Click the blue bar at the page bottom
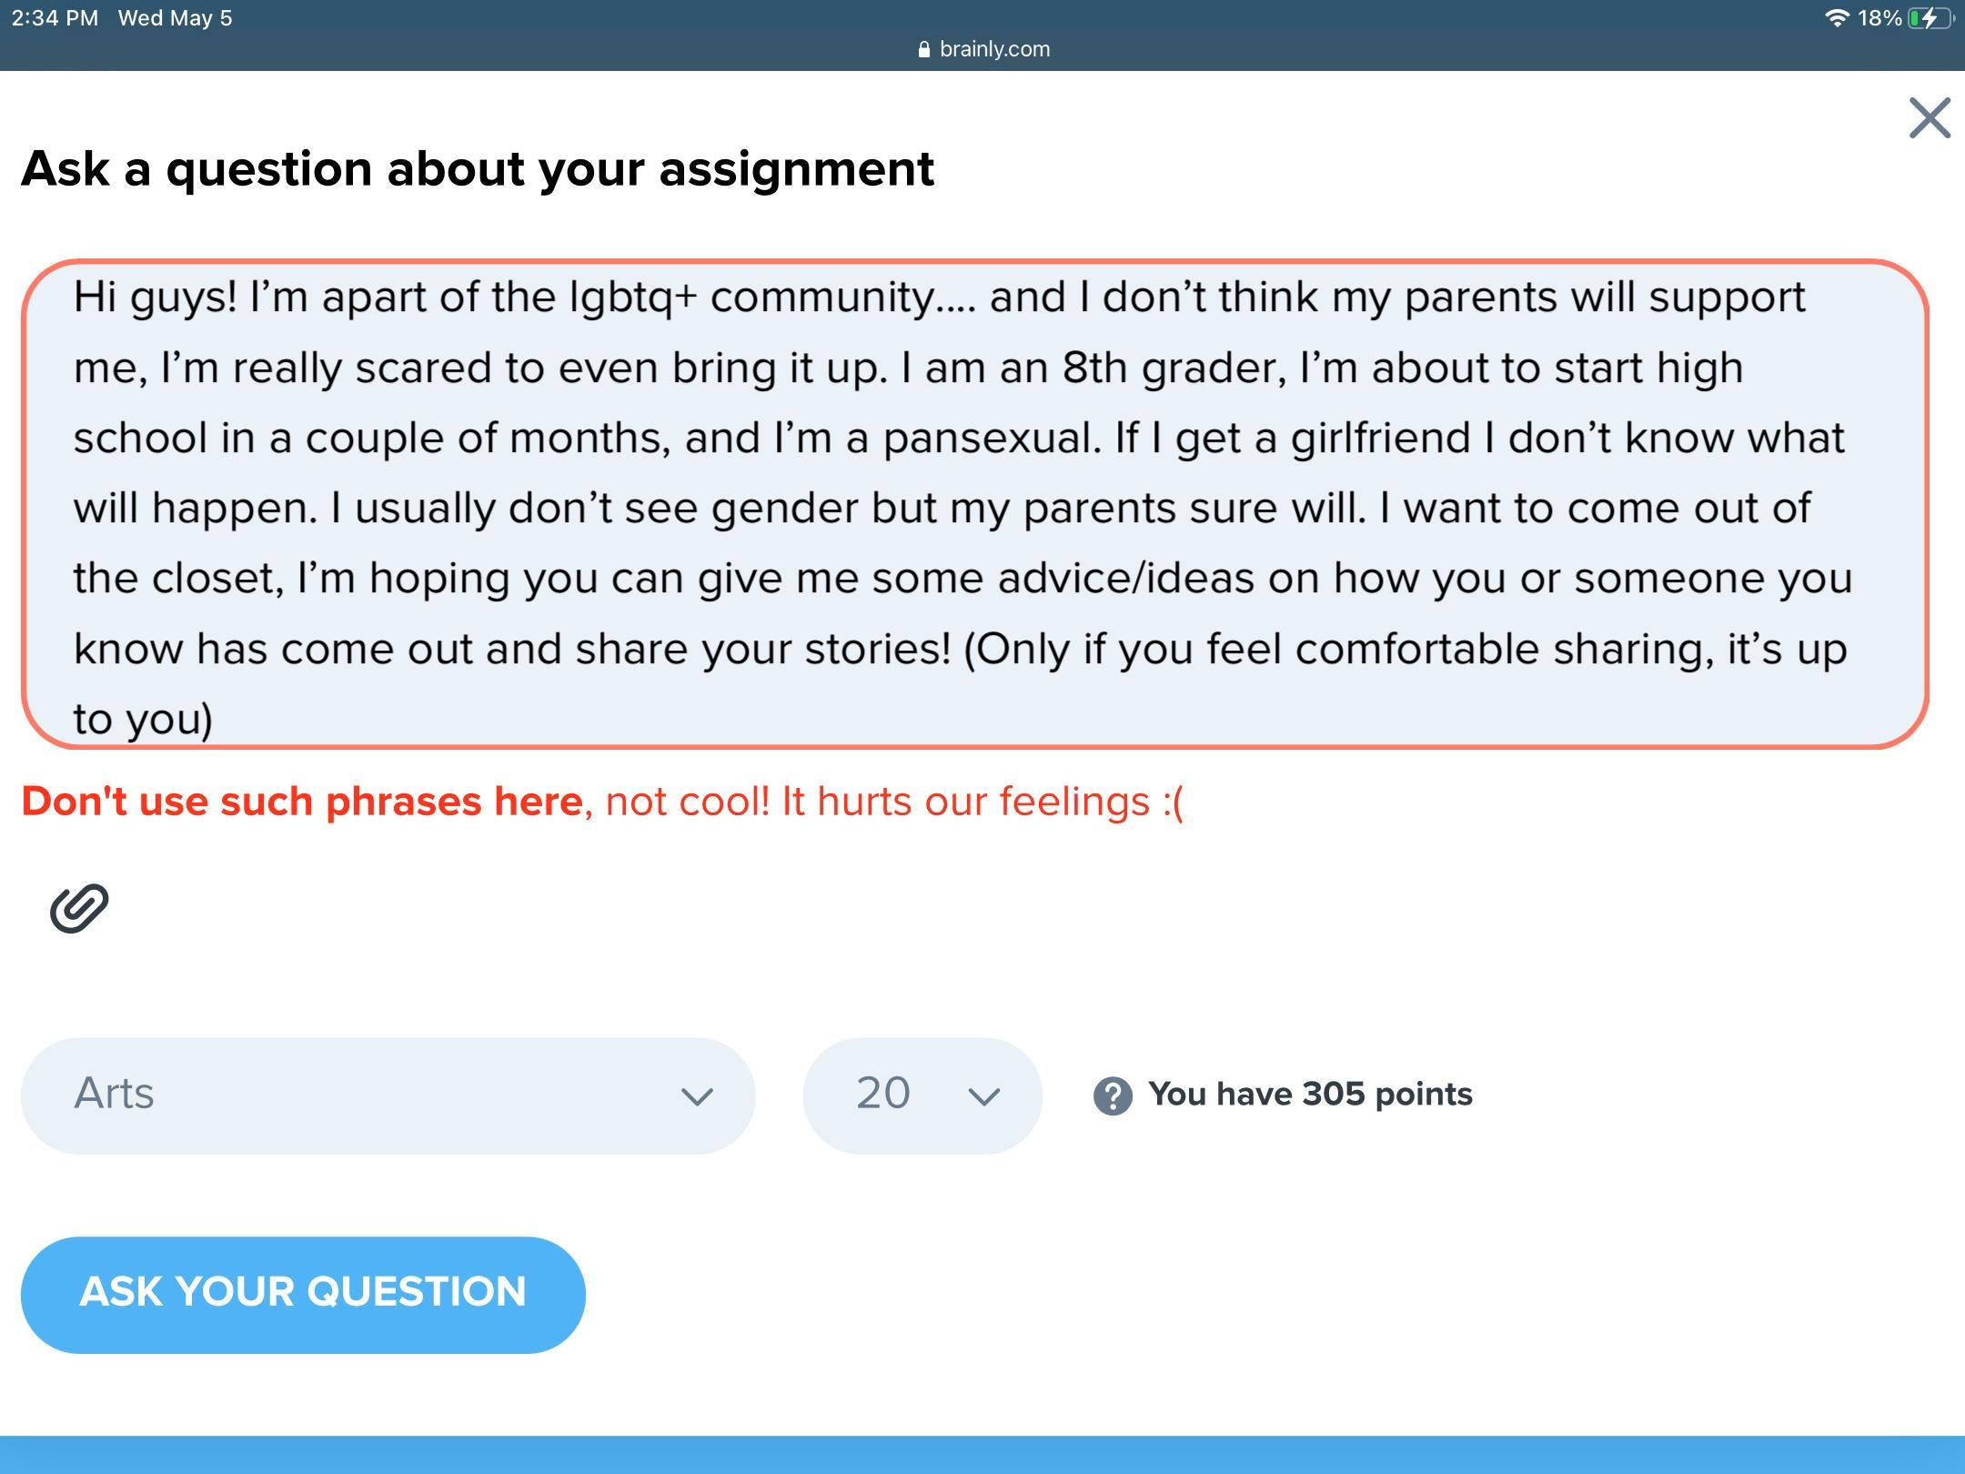Image resolution: width=1965 pixels, height=1474 pixels. 982,1454
